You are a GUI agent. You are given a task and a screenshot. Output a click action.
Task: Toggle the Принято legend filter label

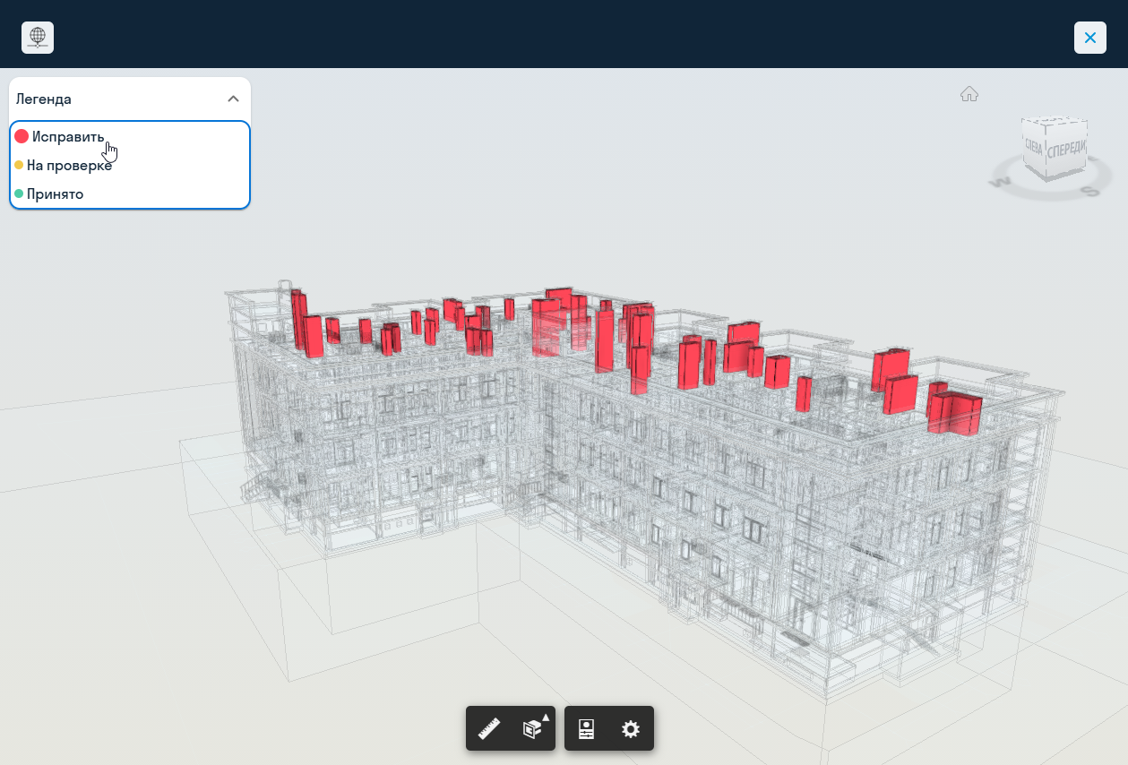55,194
